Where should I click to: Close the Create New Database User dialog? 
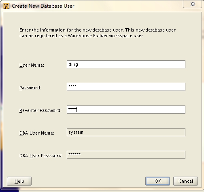[x=193, y=4]
